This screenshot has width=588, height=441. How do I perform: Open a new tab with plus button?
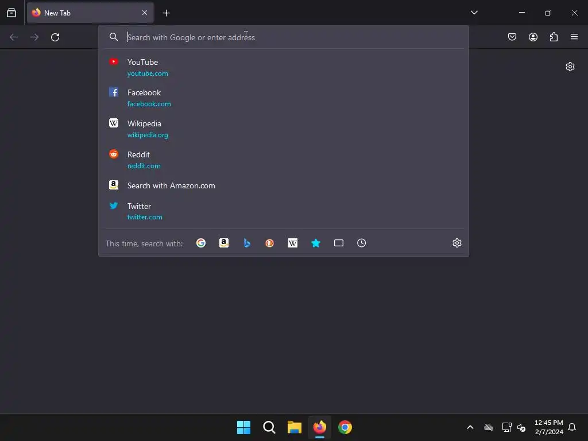pyautogui.click(x=166, y=13)
